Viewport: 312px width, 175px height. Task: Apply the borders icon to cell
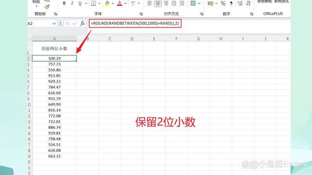(93, 3)
